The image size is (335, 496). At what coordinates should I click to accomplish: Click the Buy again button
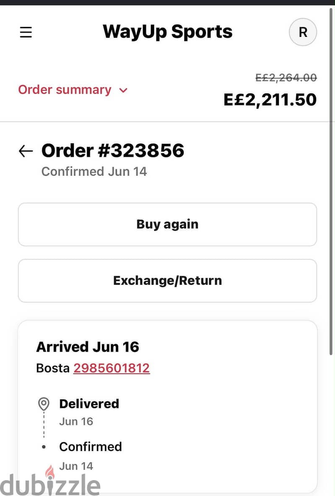(x=168, y=224)
